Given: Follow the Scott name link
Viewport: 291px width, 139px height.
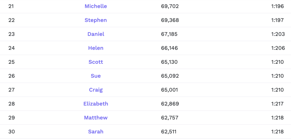Looking at the screenshot, I should click(x=96, y=62).
